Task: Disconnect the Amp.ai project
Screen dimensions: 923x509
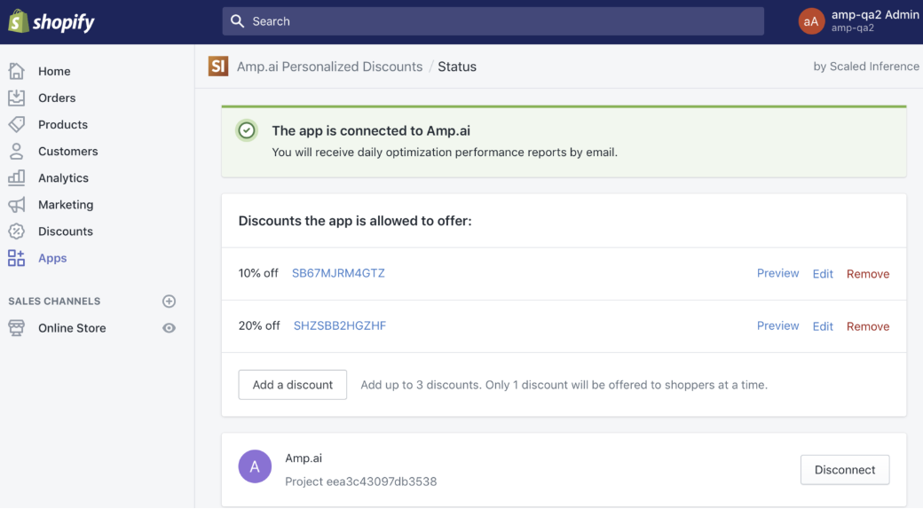Action: (x=845, y=470)
